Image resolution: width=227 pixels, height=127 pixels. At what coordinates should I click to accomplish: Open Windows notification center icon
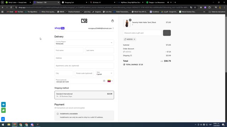coord(223,125)
